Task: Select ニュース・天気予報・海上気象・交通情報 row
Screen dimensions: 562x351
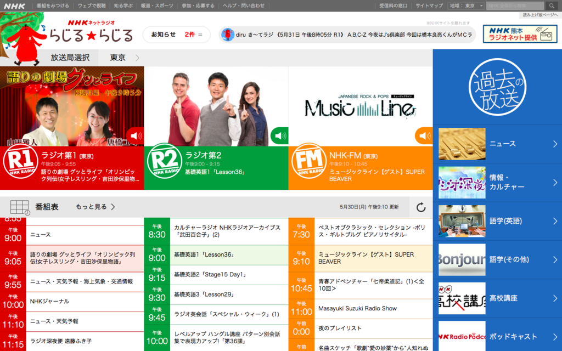Action: pyautogui.click(x=72, y=282)
